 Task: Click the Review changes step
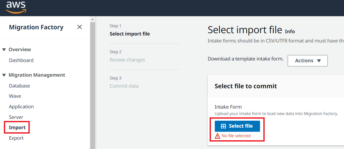pyautogui.click(x=127, y=60)
